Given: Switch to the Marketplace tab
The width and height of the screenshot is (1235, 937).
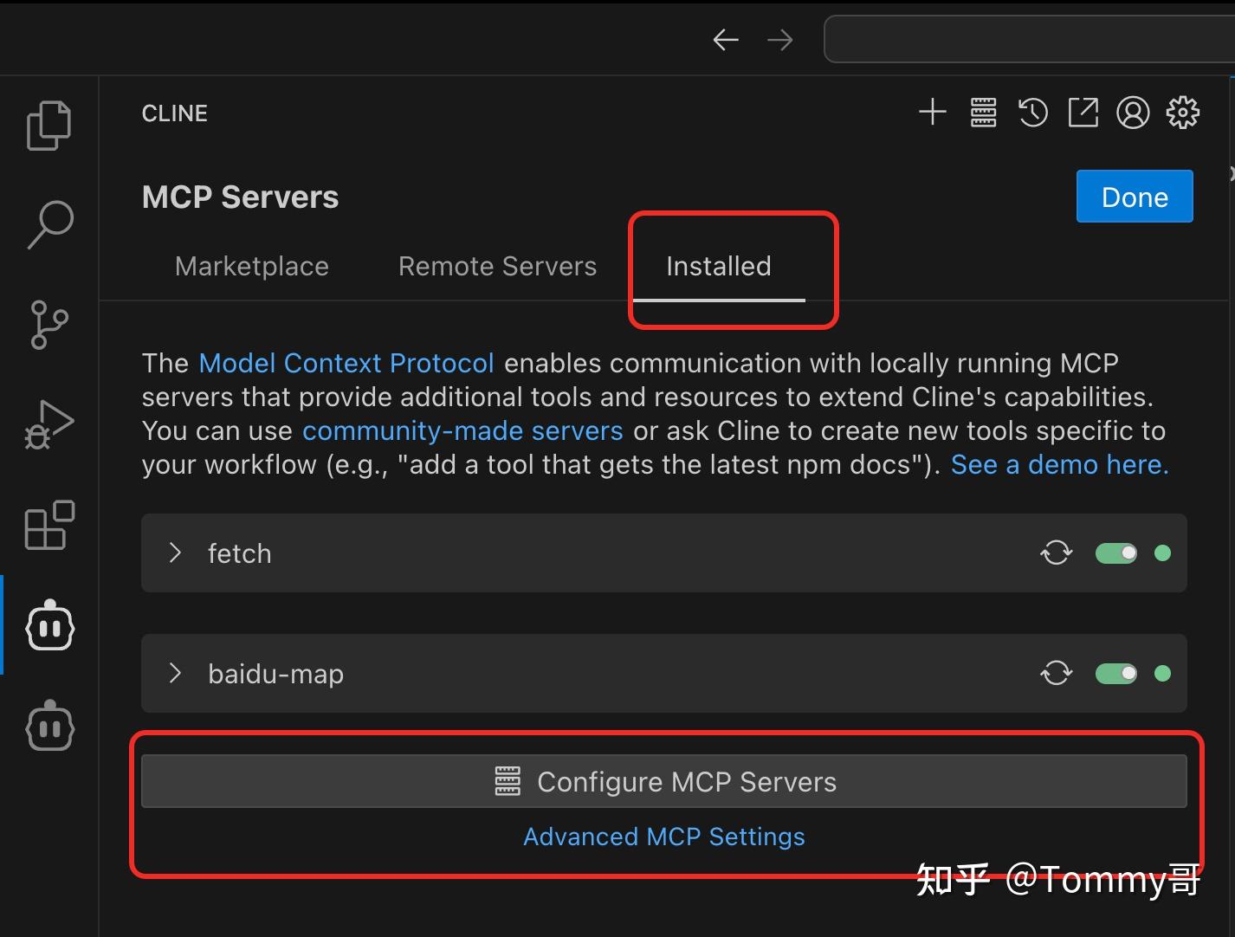Looking at the screenshot, I should tap(251, 266).
